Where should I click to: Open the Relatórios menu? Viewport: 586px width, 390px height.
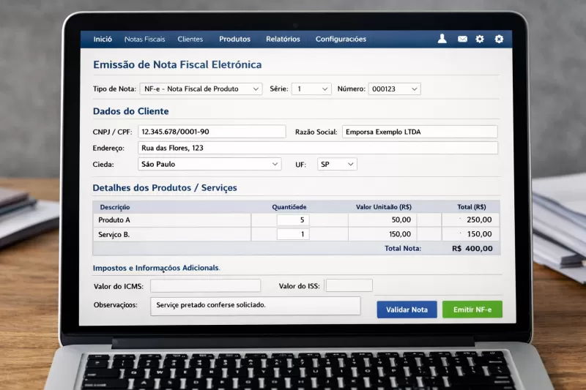[x=283, y=39]
